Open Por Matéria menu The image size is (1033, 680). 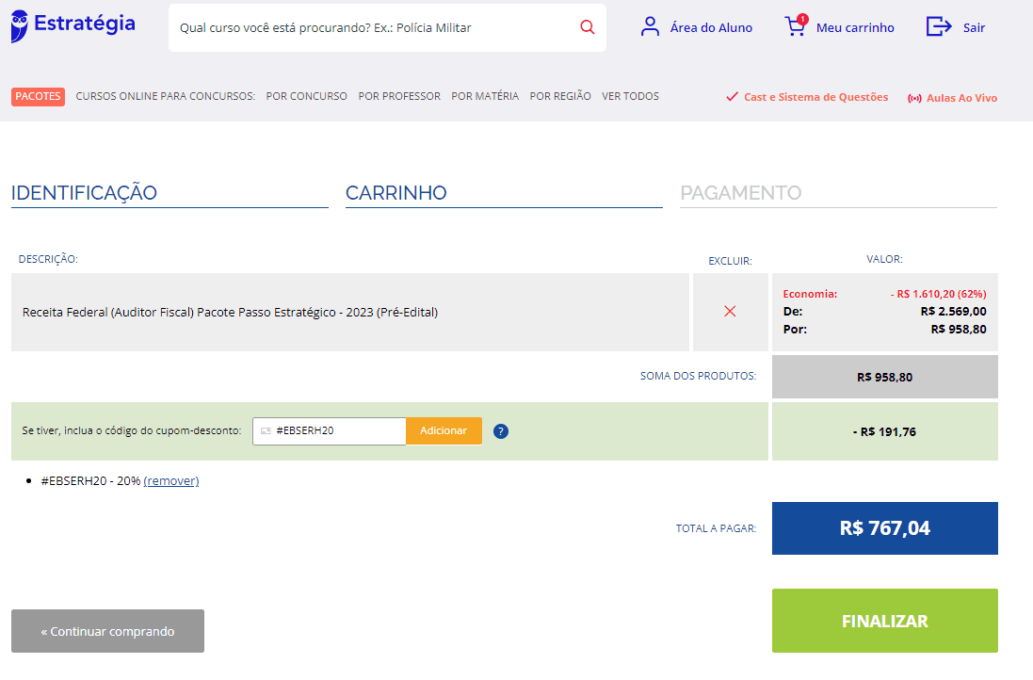pyautogui.click(x=485, y=96)
